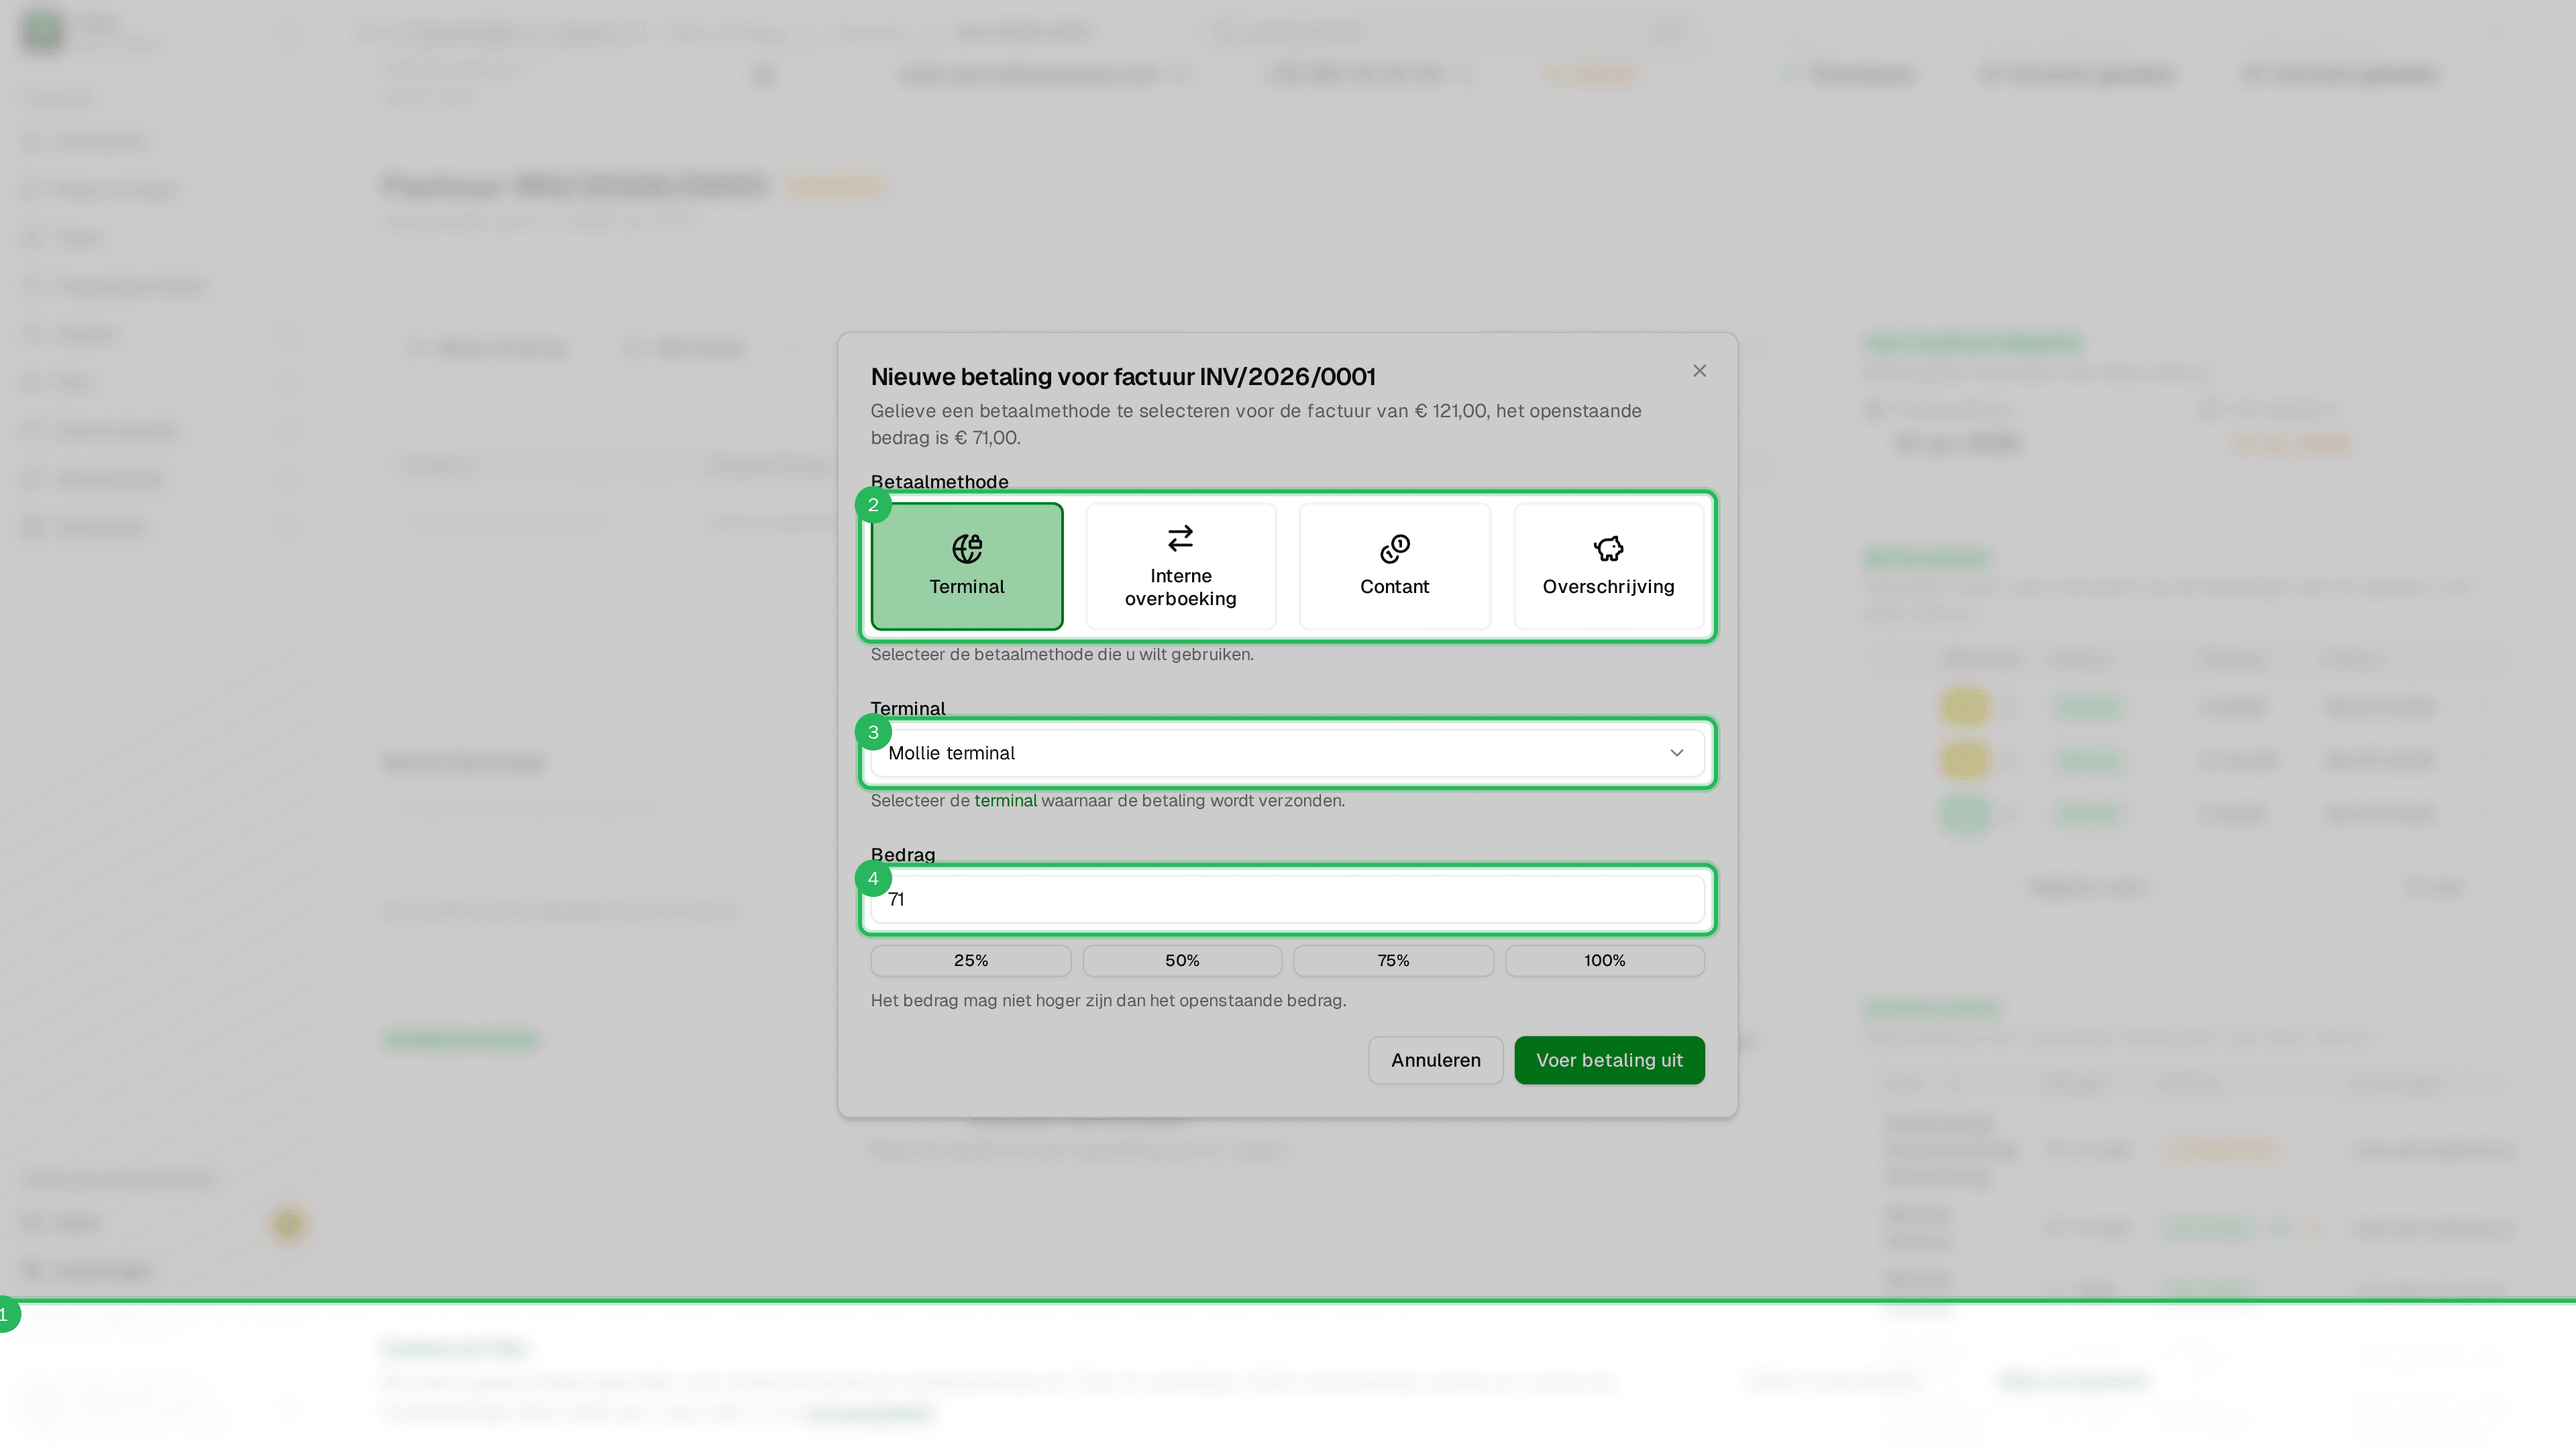
Task: Click the green step 4 badge
Action: coord(873,879)
